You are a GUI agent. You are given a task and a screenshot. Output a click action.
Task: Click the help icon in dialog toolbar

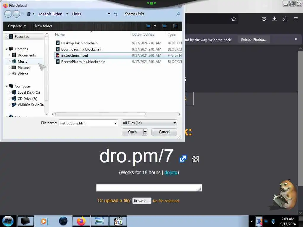(175, 26)
